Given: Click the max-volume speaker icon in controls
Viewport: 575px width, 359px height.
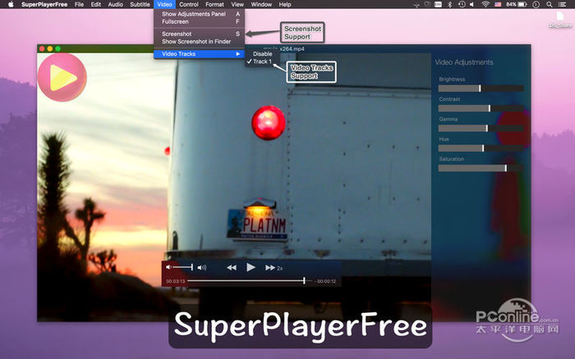Looking at the screenshot, I should click(202, 267).
